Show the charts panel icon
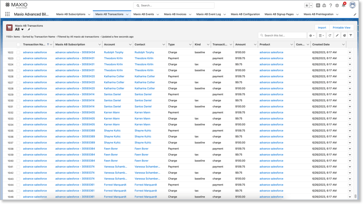The width and height of the screenshot is (363, 204). pos(344,35)
